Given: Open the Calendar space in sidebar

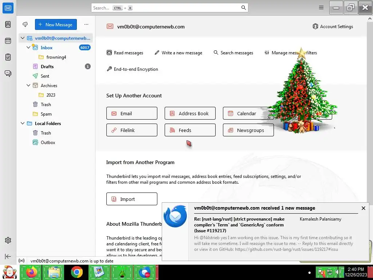Looking at the screenshot, I should click(8, 41).
